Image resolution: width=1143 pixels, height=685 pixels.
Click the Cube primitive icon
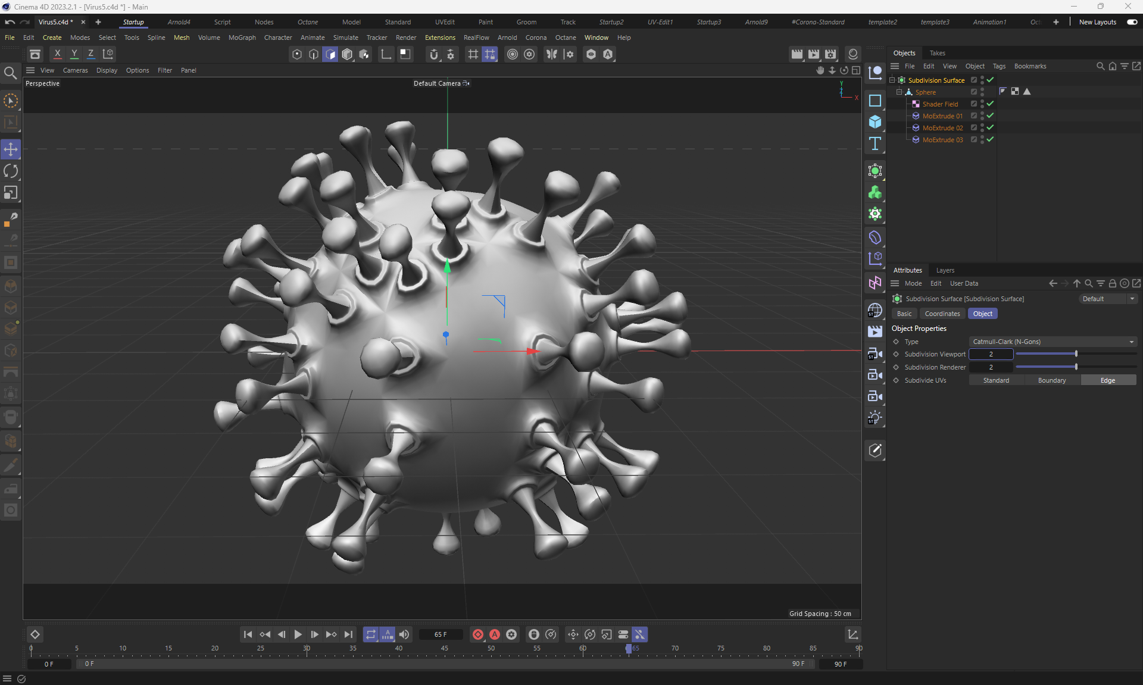point(875,122)
